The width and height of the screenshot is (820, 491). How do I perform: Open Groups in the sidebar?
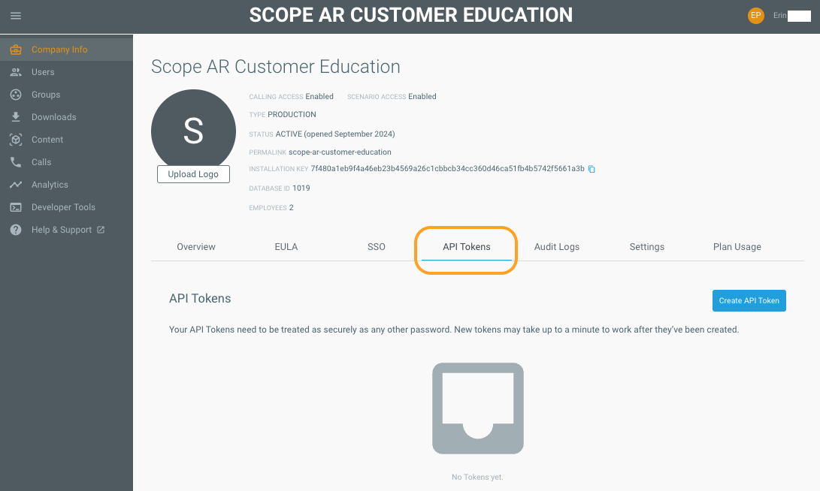66,95
